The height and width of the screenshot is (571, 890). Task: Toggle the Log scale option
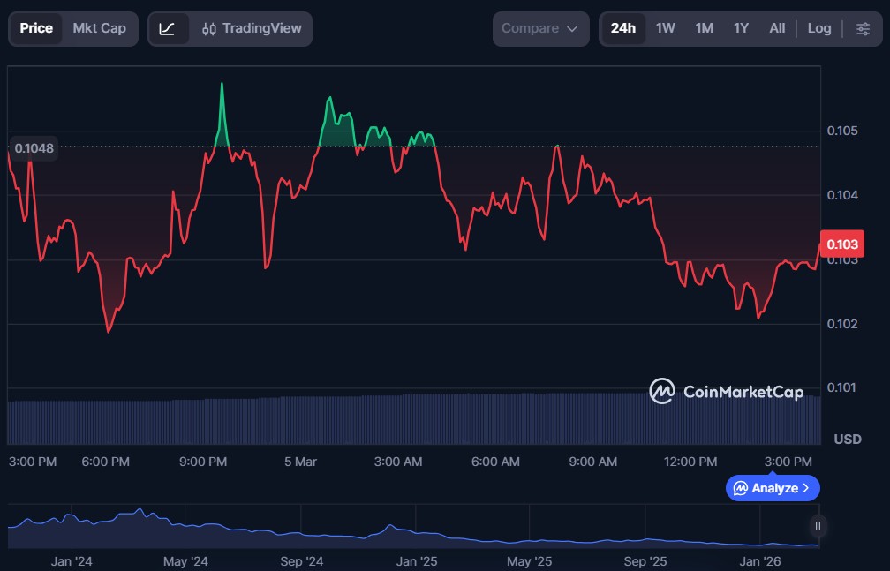pyautogui.click(x=818, y=28)
